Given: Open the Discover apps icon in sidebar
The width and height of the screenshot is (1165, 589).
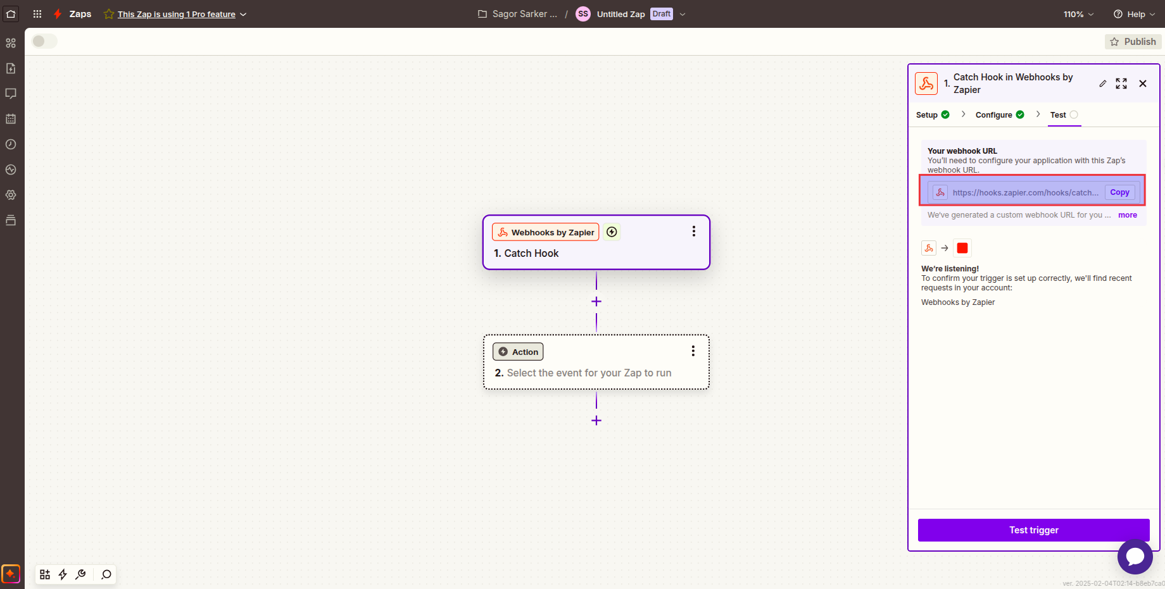Looking at the screenshot, I should click(11, 43).
